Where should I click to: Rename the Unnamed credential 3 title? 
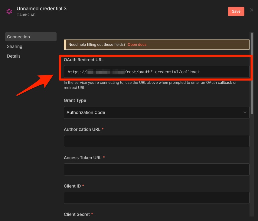(x=41, y=8)
